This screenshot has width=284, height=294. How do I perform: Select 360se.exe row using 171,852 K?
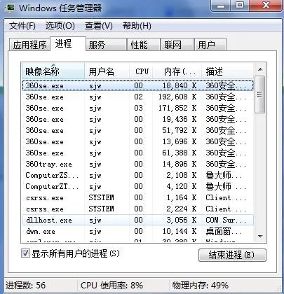(x=137, y=108)
